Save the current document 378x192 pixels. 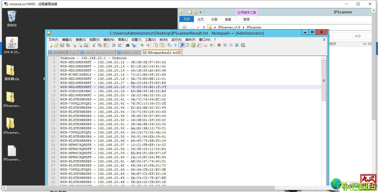point(62,45)
